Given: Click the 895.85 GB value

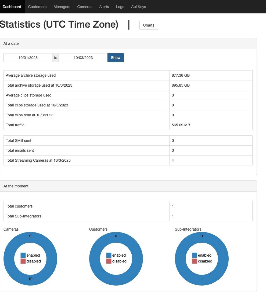Looking at the screenshot, I should coord(181,85).
